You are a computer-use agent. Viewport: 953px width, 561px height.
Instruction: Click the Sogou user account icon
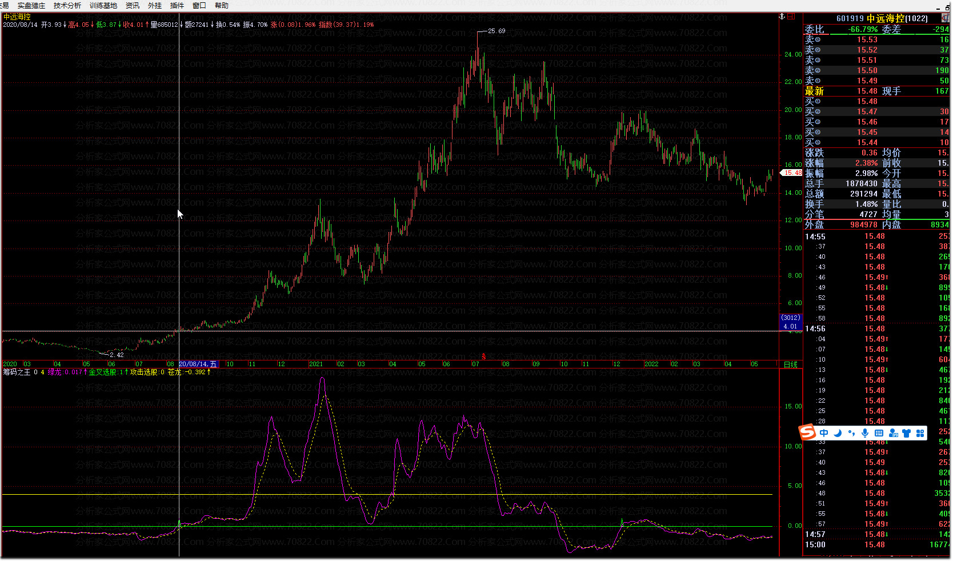click(894, 433)
